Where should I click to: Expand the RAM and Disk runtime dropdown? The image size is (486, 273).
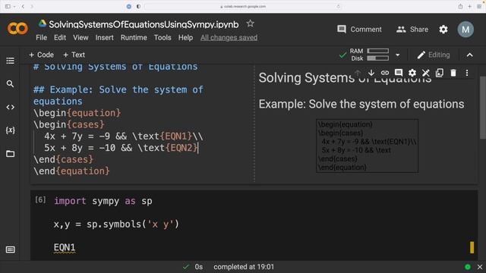[397, 55]
